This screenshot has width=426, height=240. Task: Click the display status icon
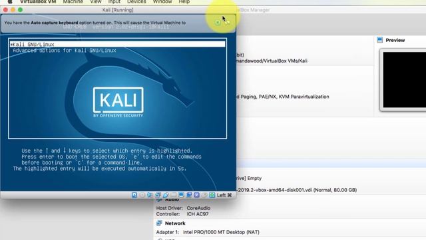coord(181,195)
